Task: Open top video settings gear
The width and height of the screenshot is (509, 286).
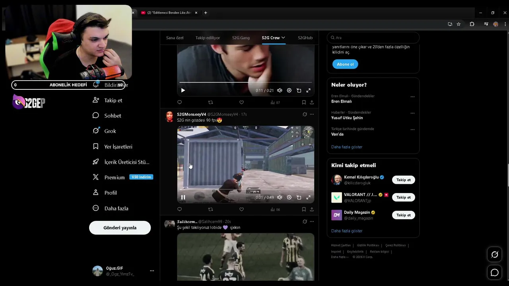Action: point(289,91)
